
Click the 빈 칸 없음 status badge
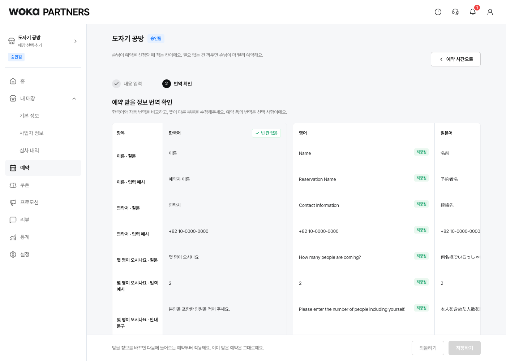click(x=266, y=133)
